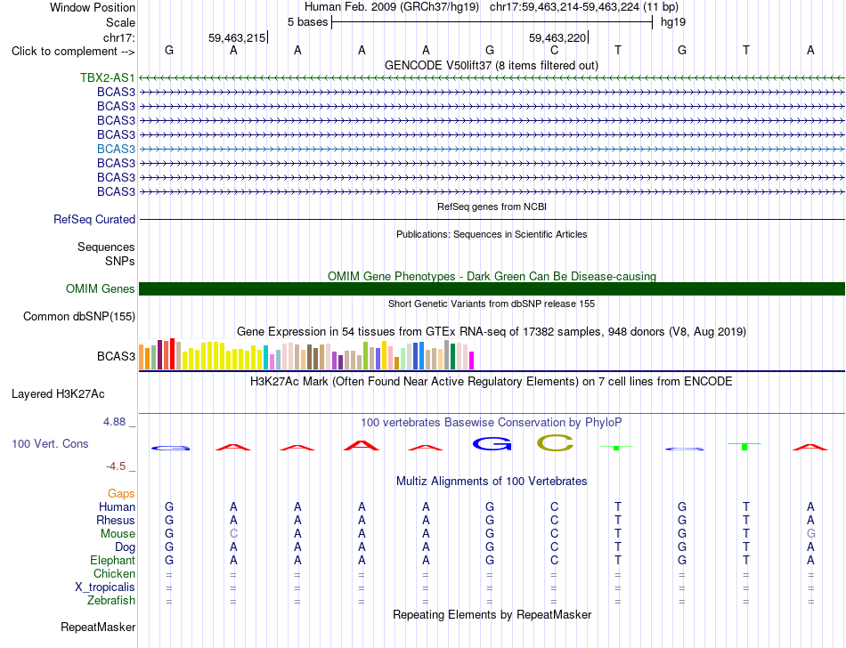
Task: Open the TBX2-AS1 gene label
Action: pyautogui.click(x=108, y=77)
